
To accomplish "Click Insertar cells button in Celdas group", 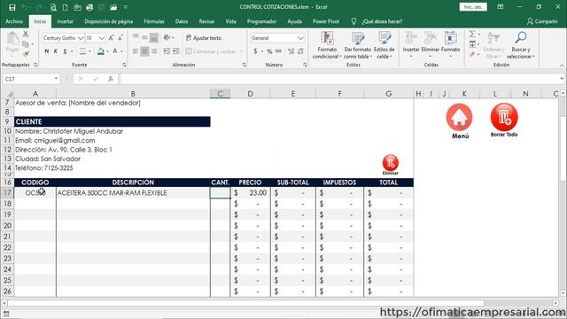I will tap(411, 45).
